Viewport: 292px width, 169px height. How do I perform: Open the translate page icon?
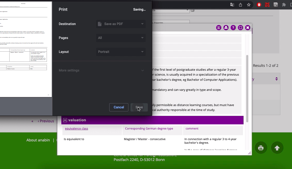coord(232,5)
